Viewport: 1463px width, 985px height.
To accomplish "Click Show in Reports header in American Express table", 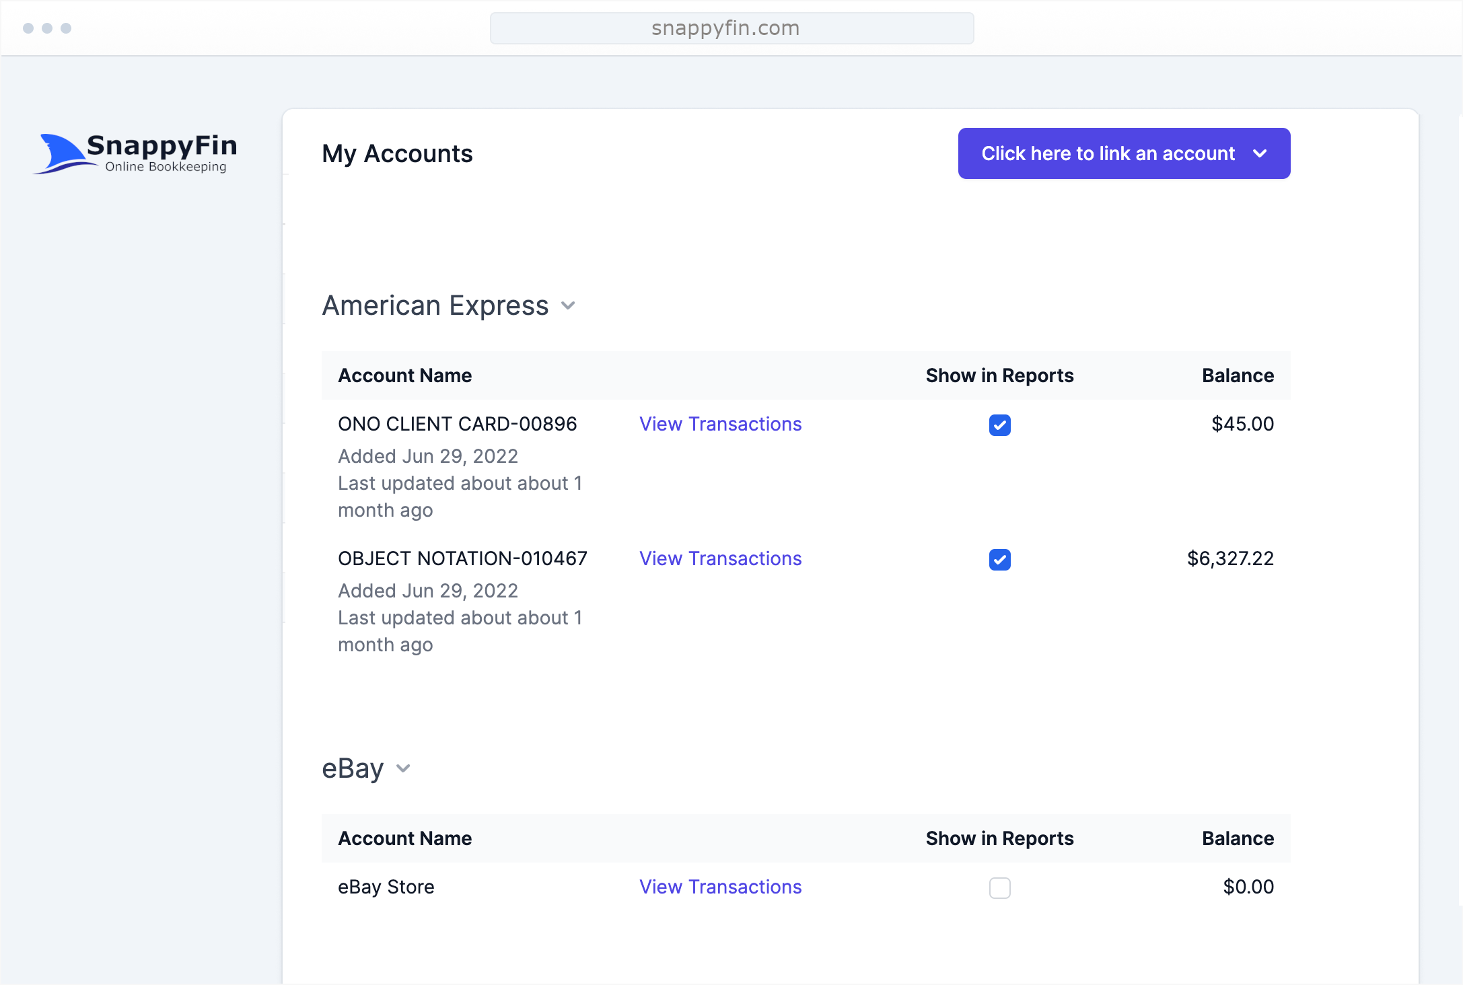I will pyautogui.click(x=1000, y=375).
